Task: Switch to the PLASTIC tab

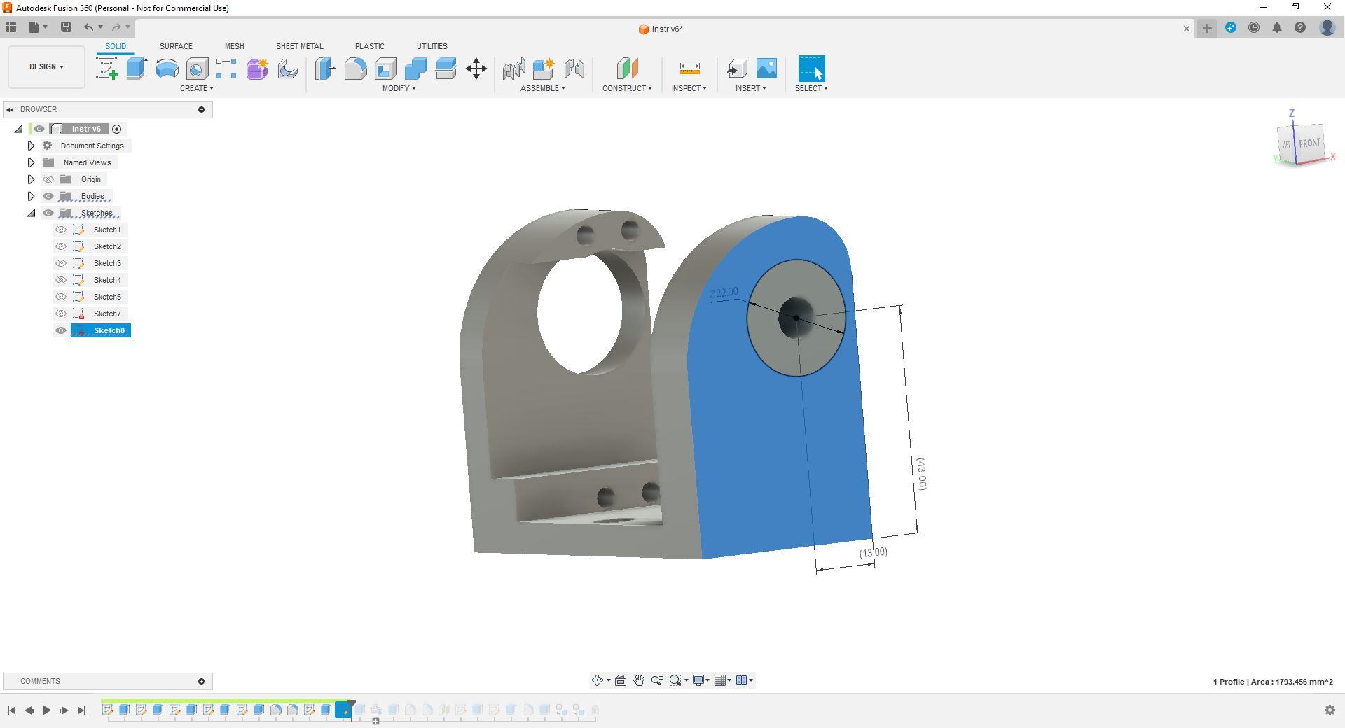Action: click(x=369, y=46)
